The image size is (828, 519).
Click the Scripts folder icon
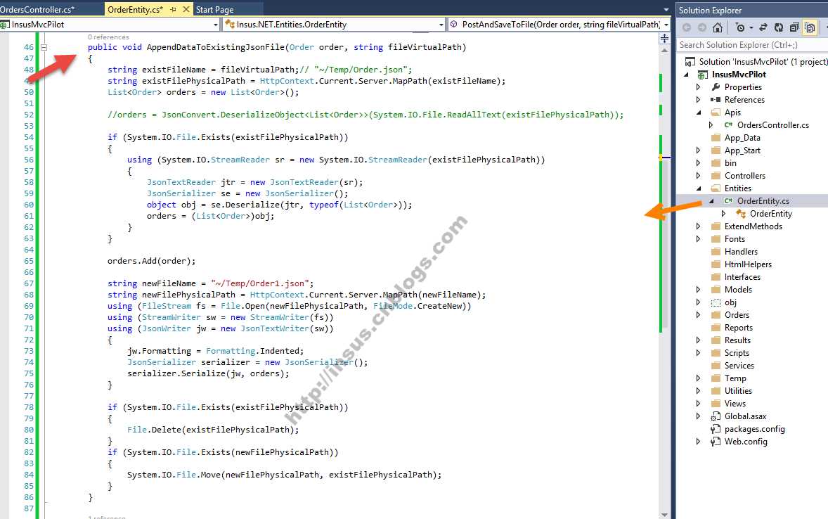[716, 353]
